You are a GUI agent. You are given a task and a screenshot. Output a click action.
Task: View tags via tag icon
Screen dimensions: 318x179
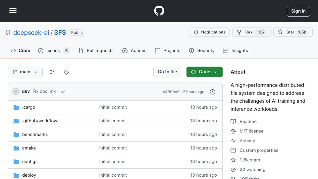pyautogui.click(x=66, y=72)
